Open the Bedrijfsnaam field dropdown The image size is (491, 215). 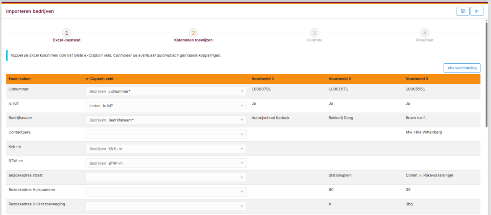pos(166,120)
